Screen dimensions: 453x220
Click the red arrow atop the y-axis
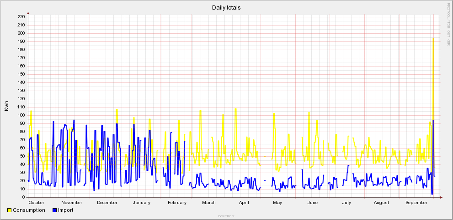(28, 13)
